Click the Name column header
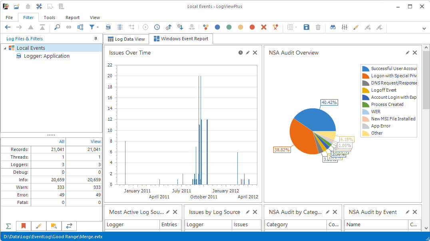This screenshot has width=430, height=241. pyautogui.click(x=376, y=225)
